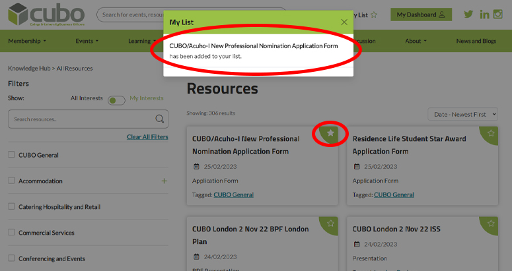Screen dimensions: 512x271
Task: Click All Resources breadcrumb
Action: pos(75,69)
